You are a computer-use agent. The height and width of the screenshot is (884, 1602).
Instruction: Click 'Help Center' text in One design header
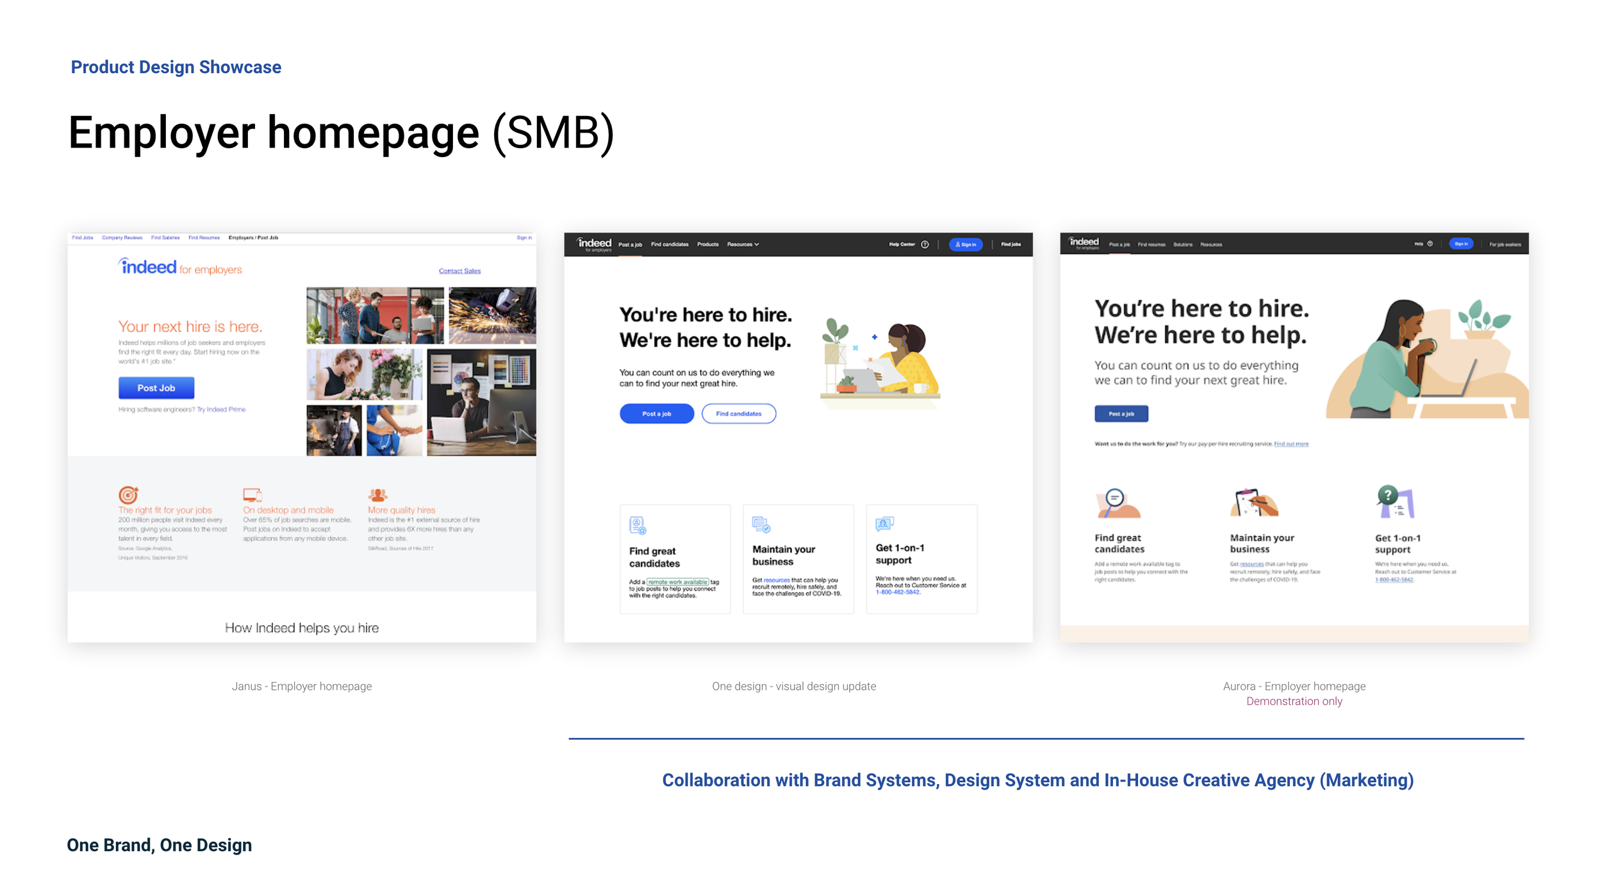click(x=902, y=244)
